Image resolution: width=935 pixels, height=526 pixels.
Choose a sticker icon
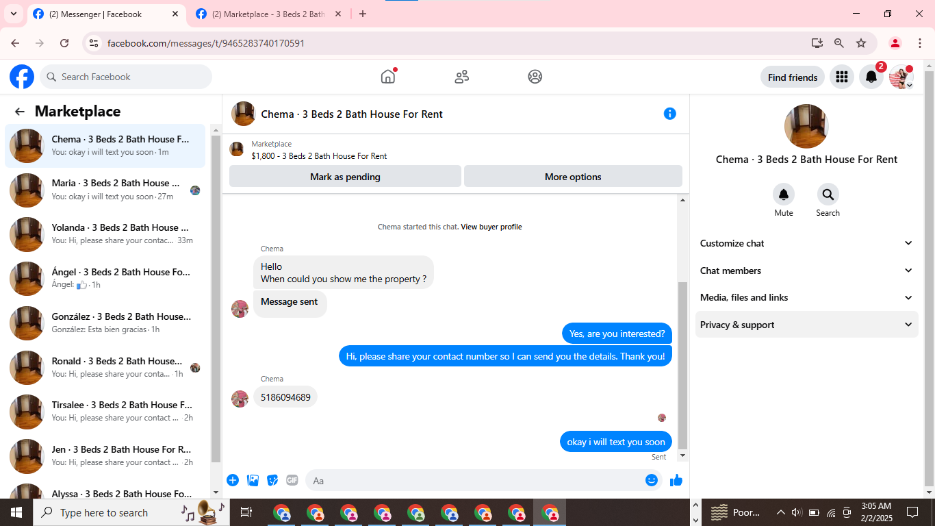click(272, 480)
